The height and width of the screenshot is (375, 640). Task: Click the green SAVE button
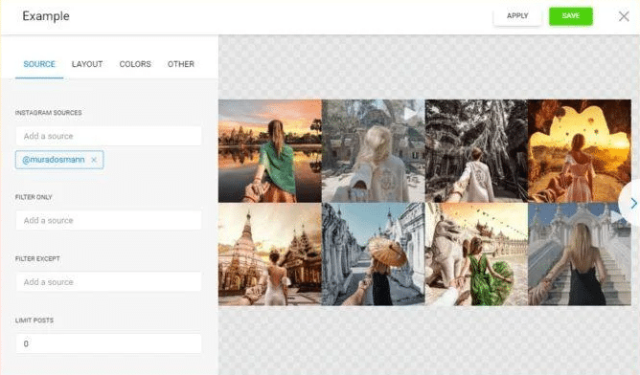tap(571, 16)
